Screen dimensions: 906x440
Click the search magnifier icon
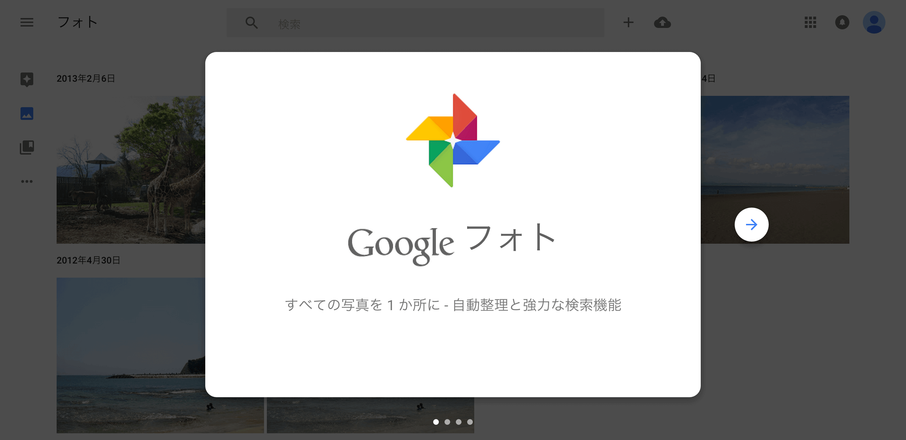(252, 23)
